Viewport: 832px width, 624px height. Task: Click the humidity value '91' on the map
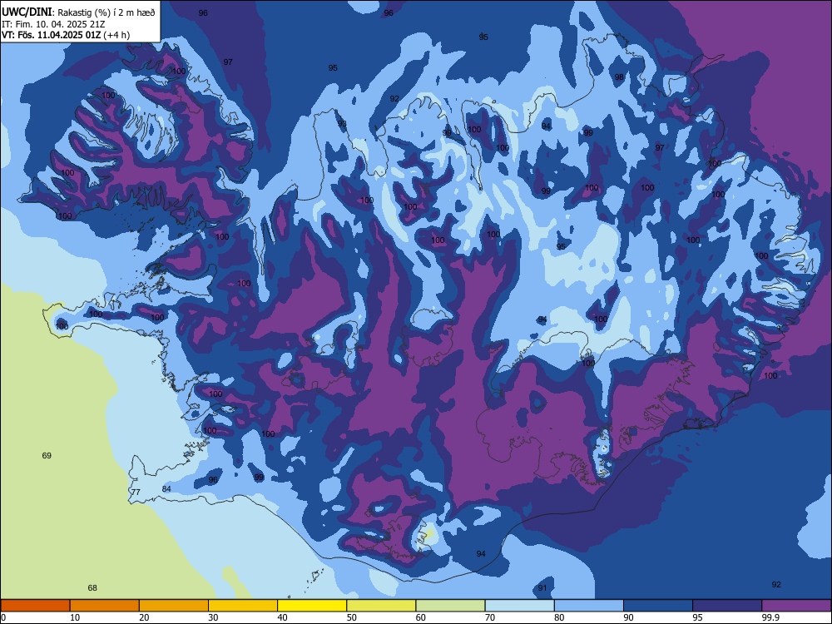[542, 588]
